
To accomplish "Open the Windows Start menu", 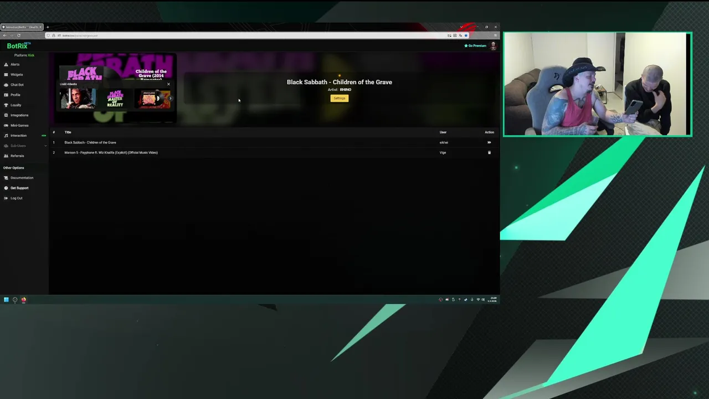I will pyautogui.click(x=6, y=300).
